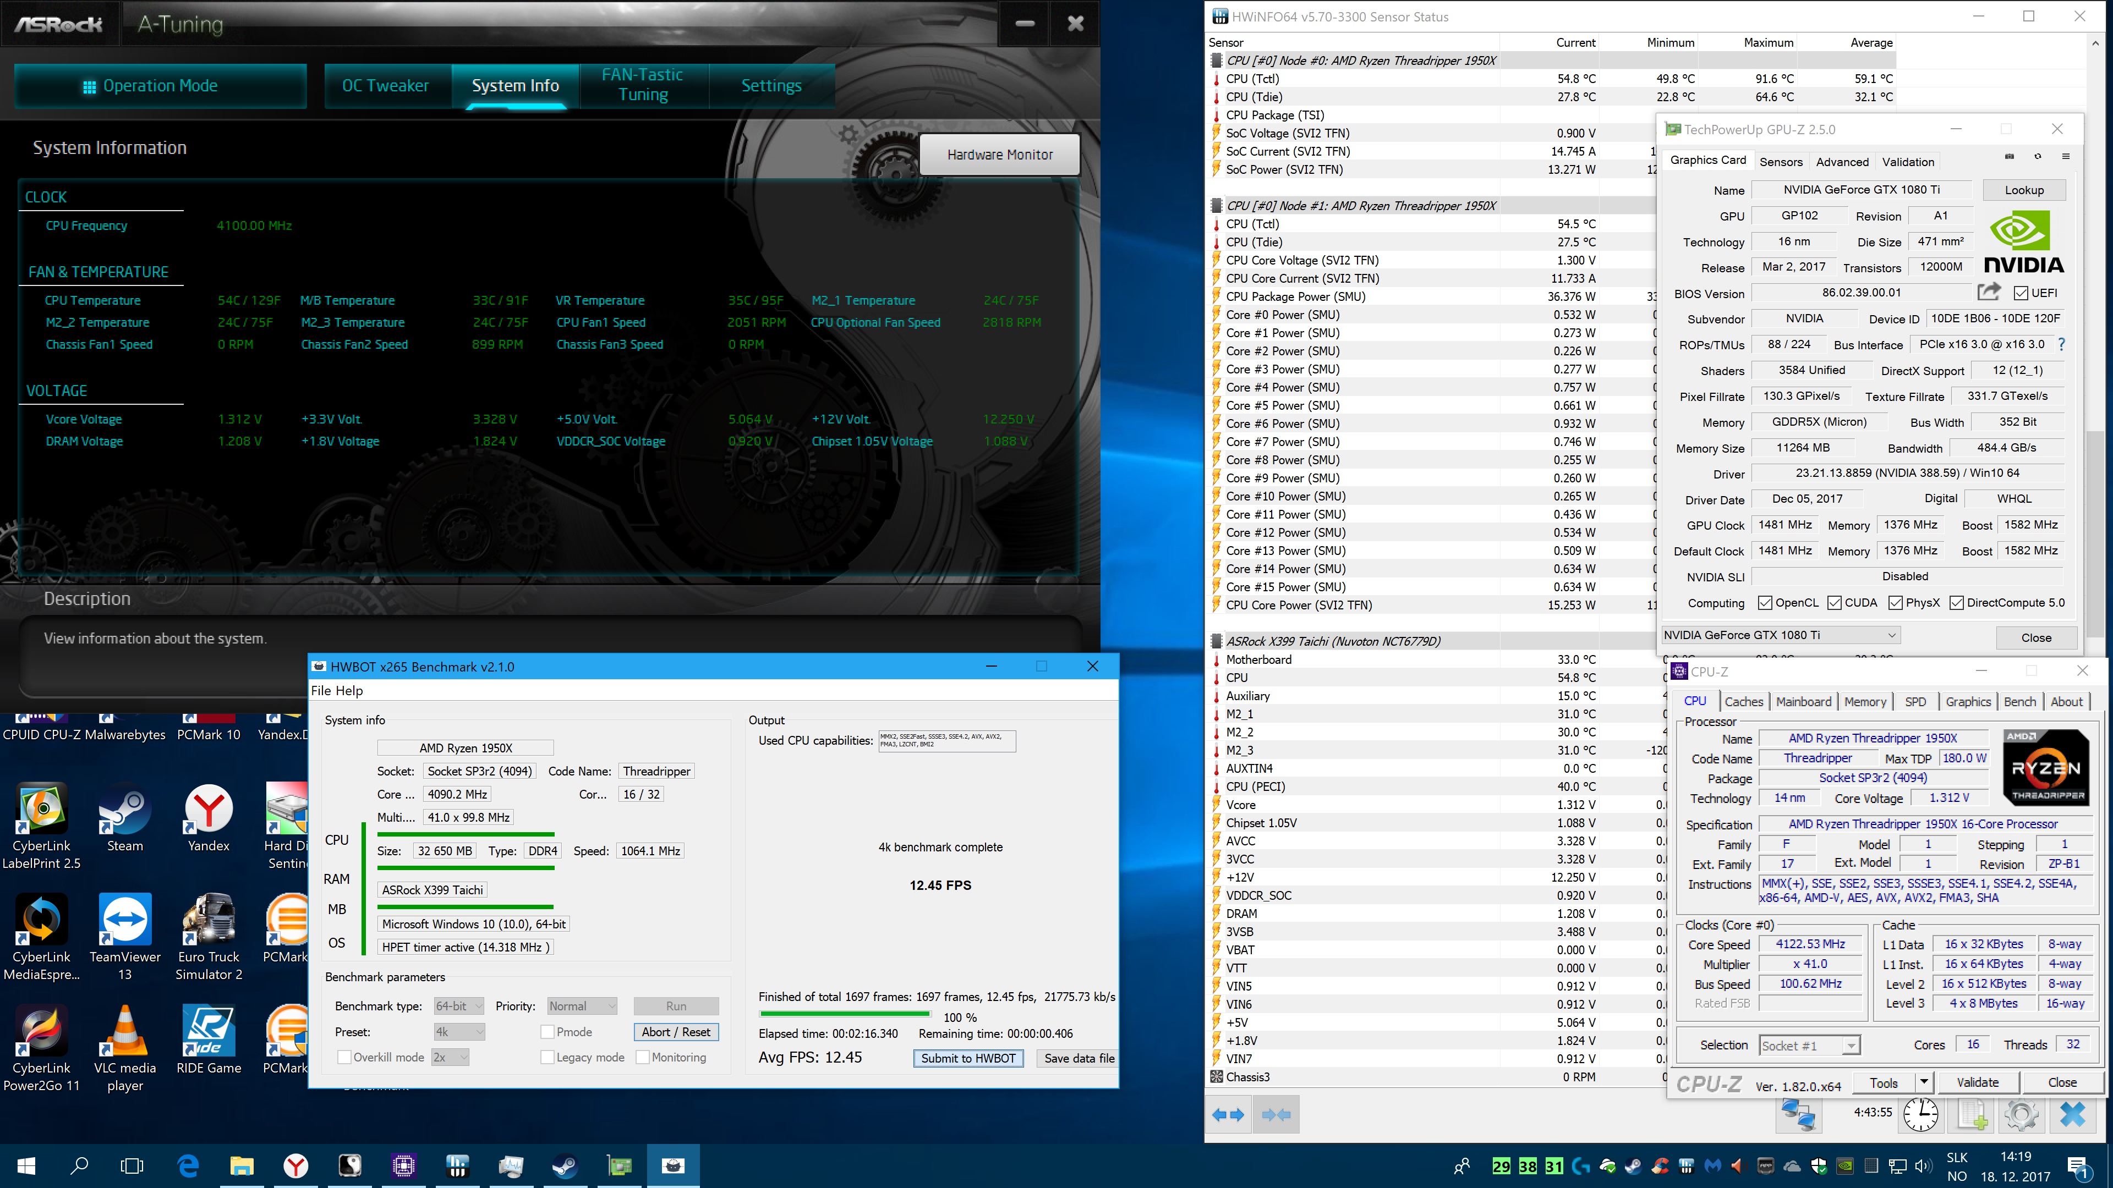
Task: Toggle UEFI checkbox in GPU-Z
Action: click(x=2021, y=293)
